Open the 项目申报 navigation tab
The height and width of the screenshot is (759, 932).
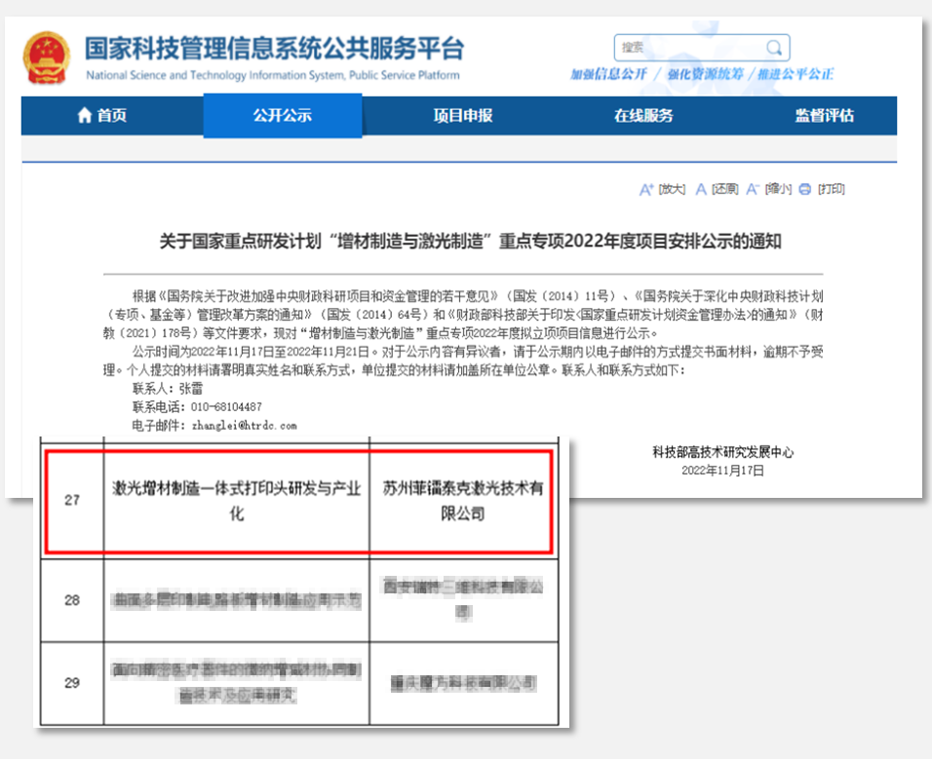click(463, 116)
